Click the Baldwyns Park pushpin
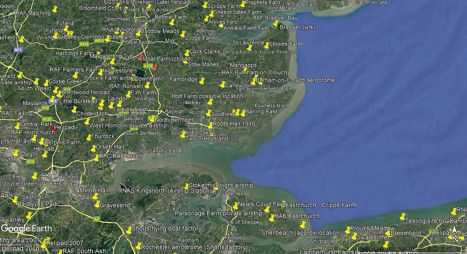Viewport: 467px width, 254px height. click(x=15, y=200)
